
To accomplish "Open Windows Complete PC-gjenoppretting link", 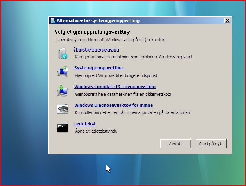I will click(x=115, y=87).
